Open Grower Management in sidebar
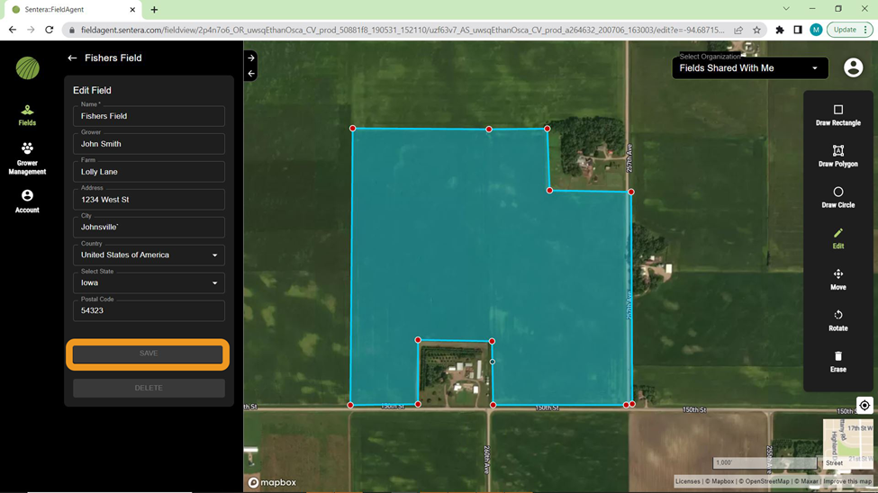This screenshot has width=878, height=493. point(27,158)
